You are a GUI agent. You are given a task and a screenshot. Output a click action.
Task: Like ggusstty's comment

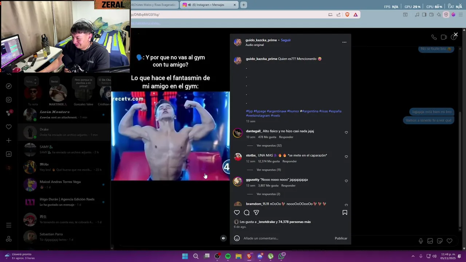346,181
